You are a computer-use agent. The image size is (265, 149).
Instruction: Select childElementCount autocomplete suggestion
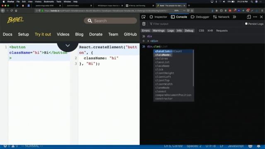[173, 51]
